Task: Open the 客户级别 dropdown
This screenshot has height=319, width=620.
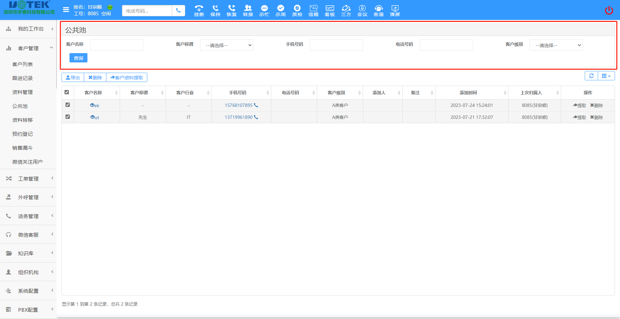Action: tap(556, 45)
